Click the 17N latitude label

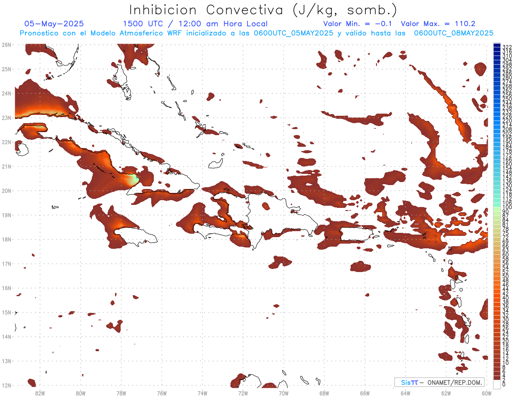click(x=6, y=263)
